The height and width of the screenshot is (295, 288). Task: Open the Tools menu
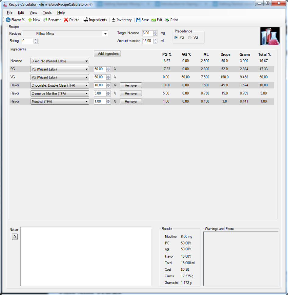click(47, 12)
